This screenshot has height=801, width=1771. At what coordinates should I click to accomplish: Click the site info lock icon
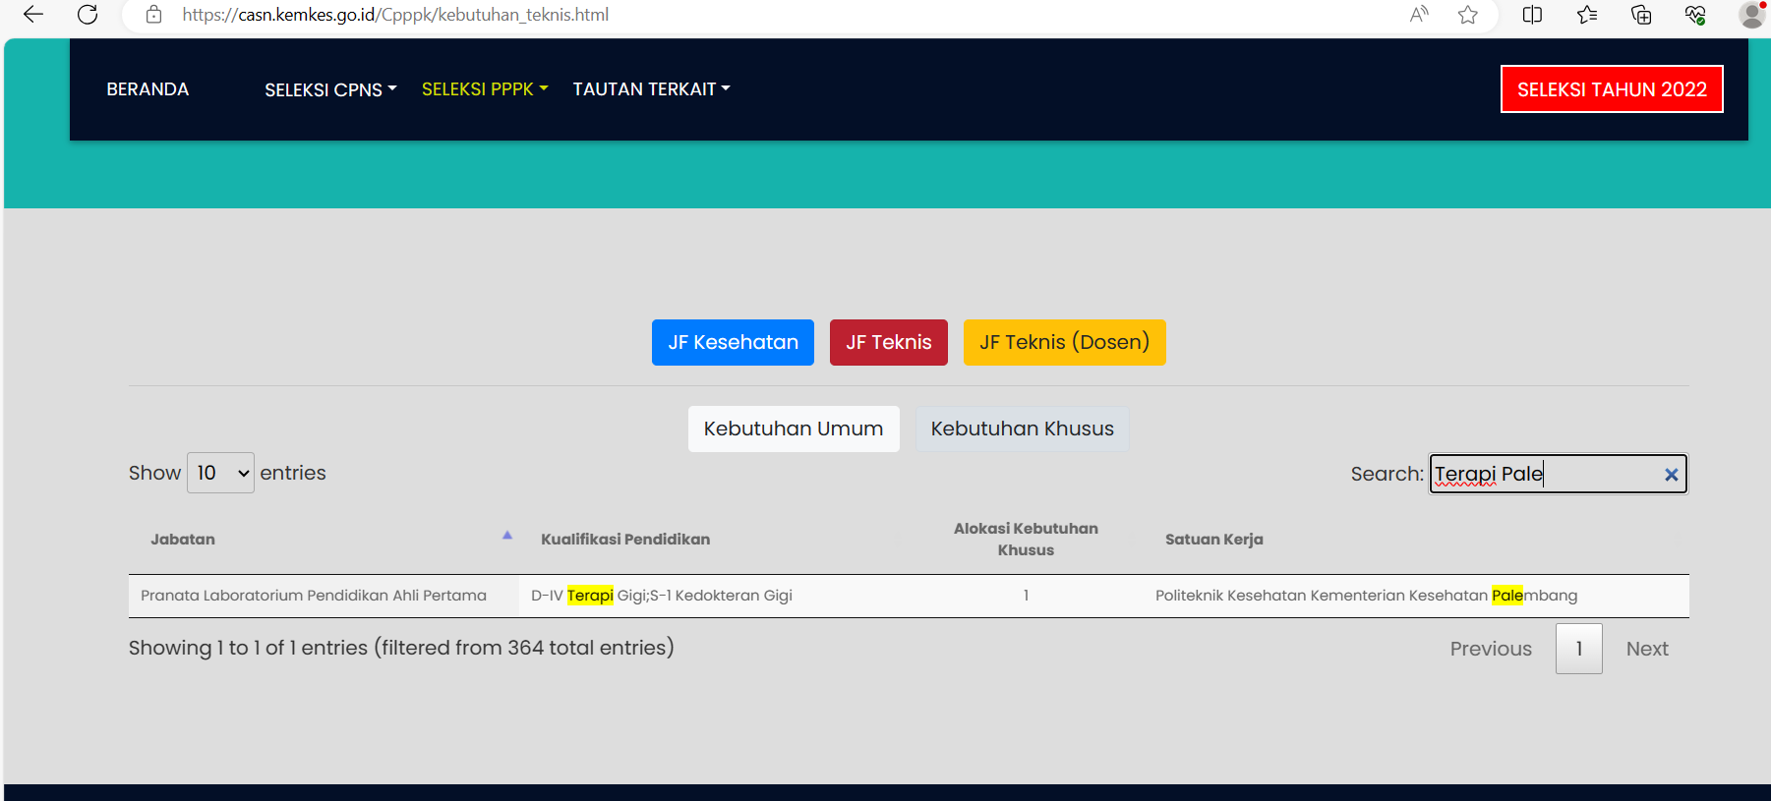153,15
